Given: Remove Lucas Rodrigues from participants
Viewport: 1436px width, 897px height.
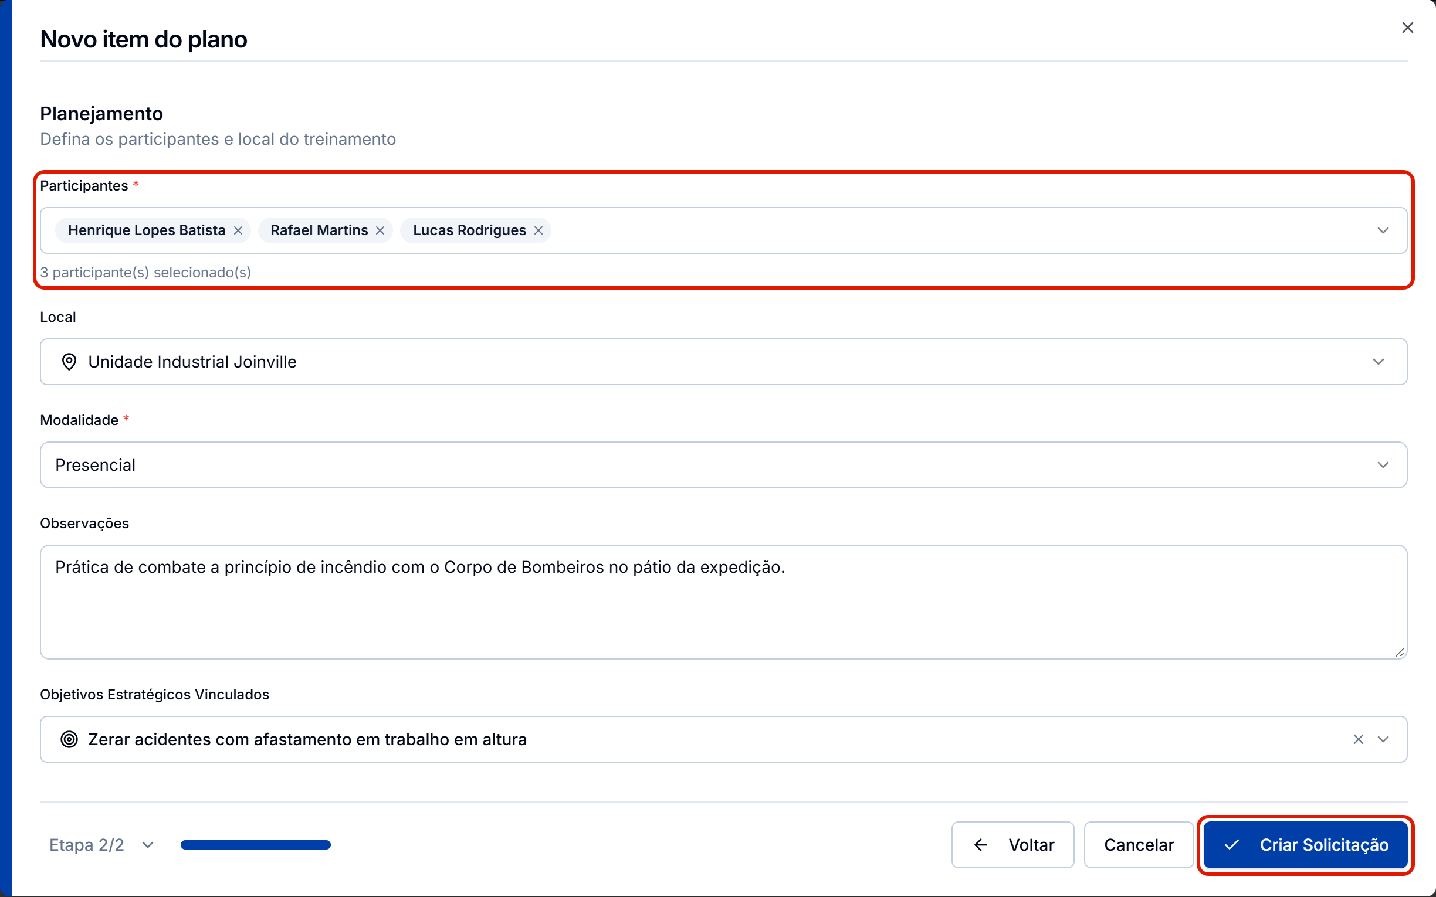Looking at the screenshot, I should [x=538, y=230].
